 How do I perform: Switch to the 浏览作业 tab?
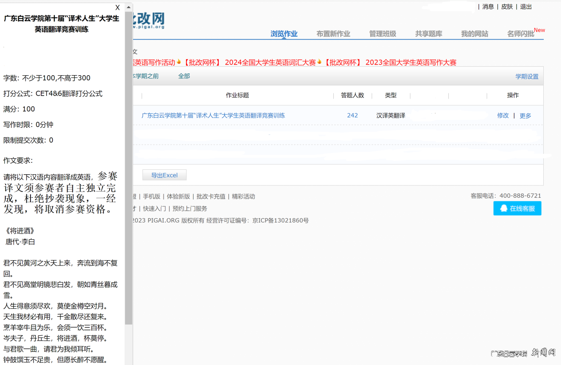pyautogui.click(x=284, y=33)
